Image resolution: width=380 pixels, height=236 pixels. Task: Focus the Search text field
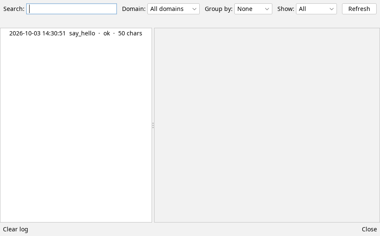(71, 9)
